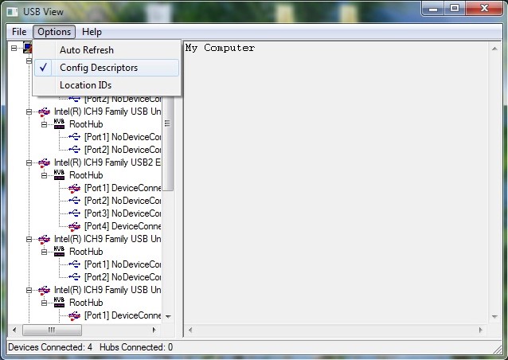This screenshot has width=508, height=360.
Task: Select the [Port4] DeviceConne row
Action: coord(123,226)
